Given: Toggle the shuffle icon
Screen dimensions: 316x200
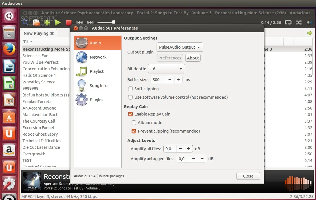Looking at the screenshot, I should coord(299,22).
